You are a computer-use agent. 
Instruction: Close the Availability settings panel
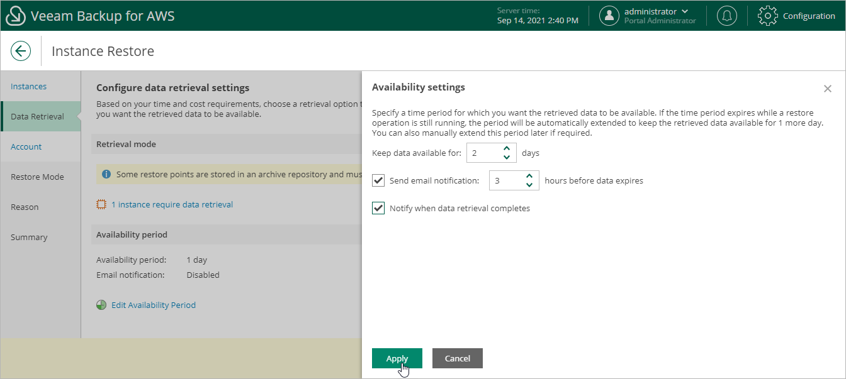(828, 89)
